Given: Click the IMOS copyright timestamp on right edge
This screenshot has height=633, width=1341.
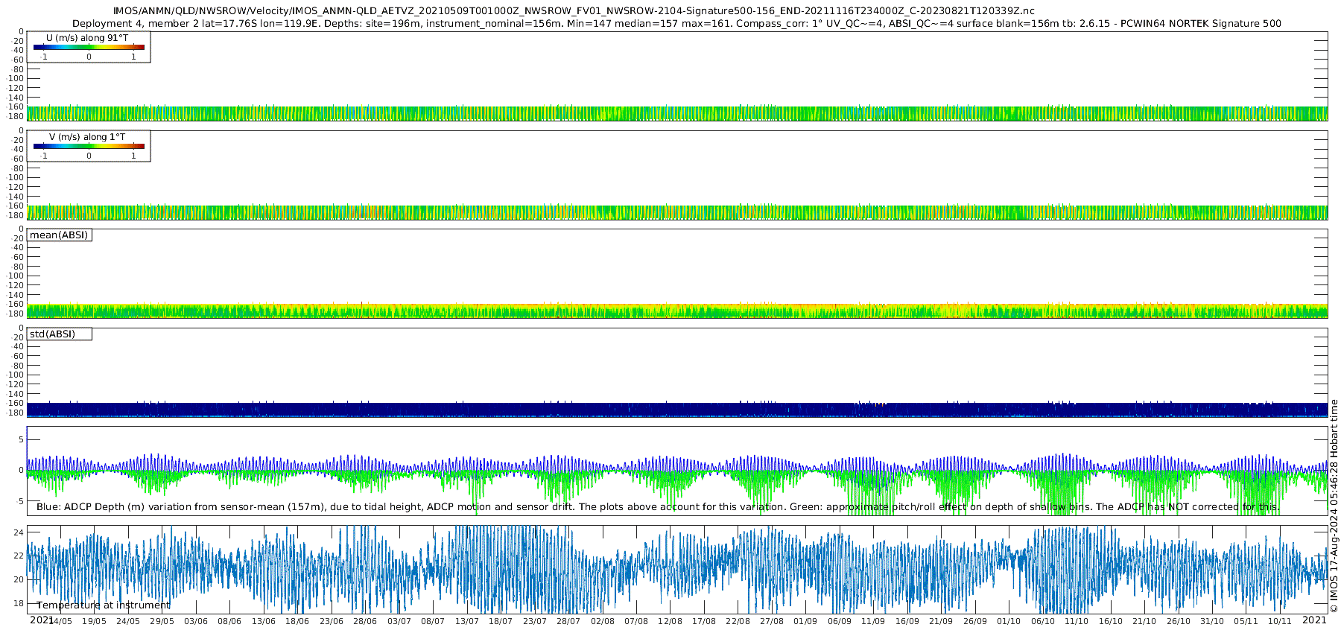Looking at the screenshot, I should [x=1334, y=506].
